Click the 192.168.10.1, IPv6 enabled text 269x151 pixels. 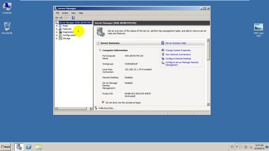[x=138, y=70]
